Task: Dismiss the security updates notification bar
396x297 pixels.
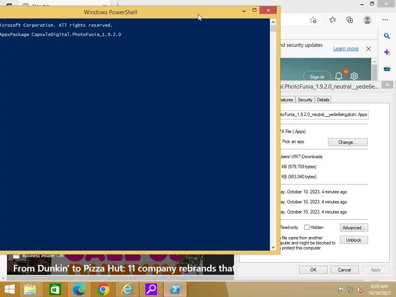Action: click(369, 49)
